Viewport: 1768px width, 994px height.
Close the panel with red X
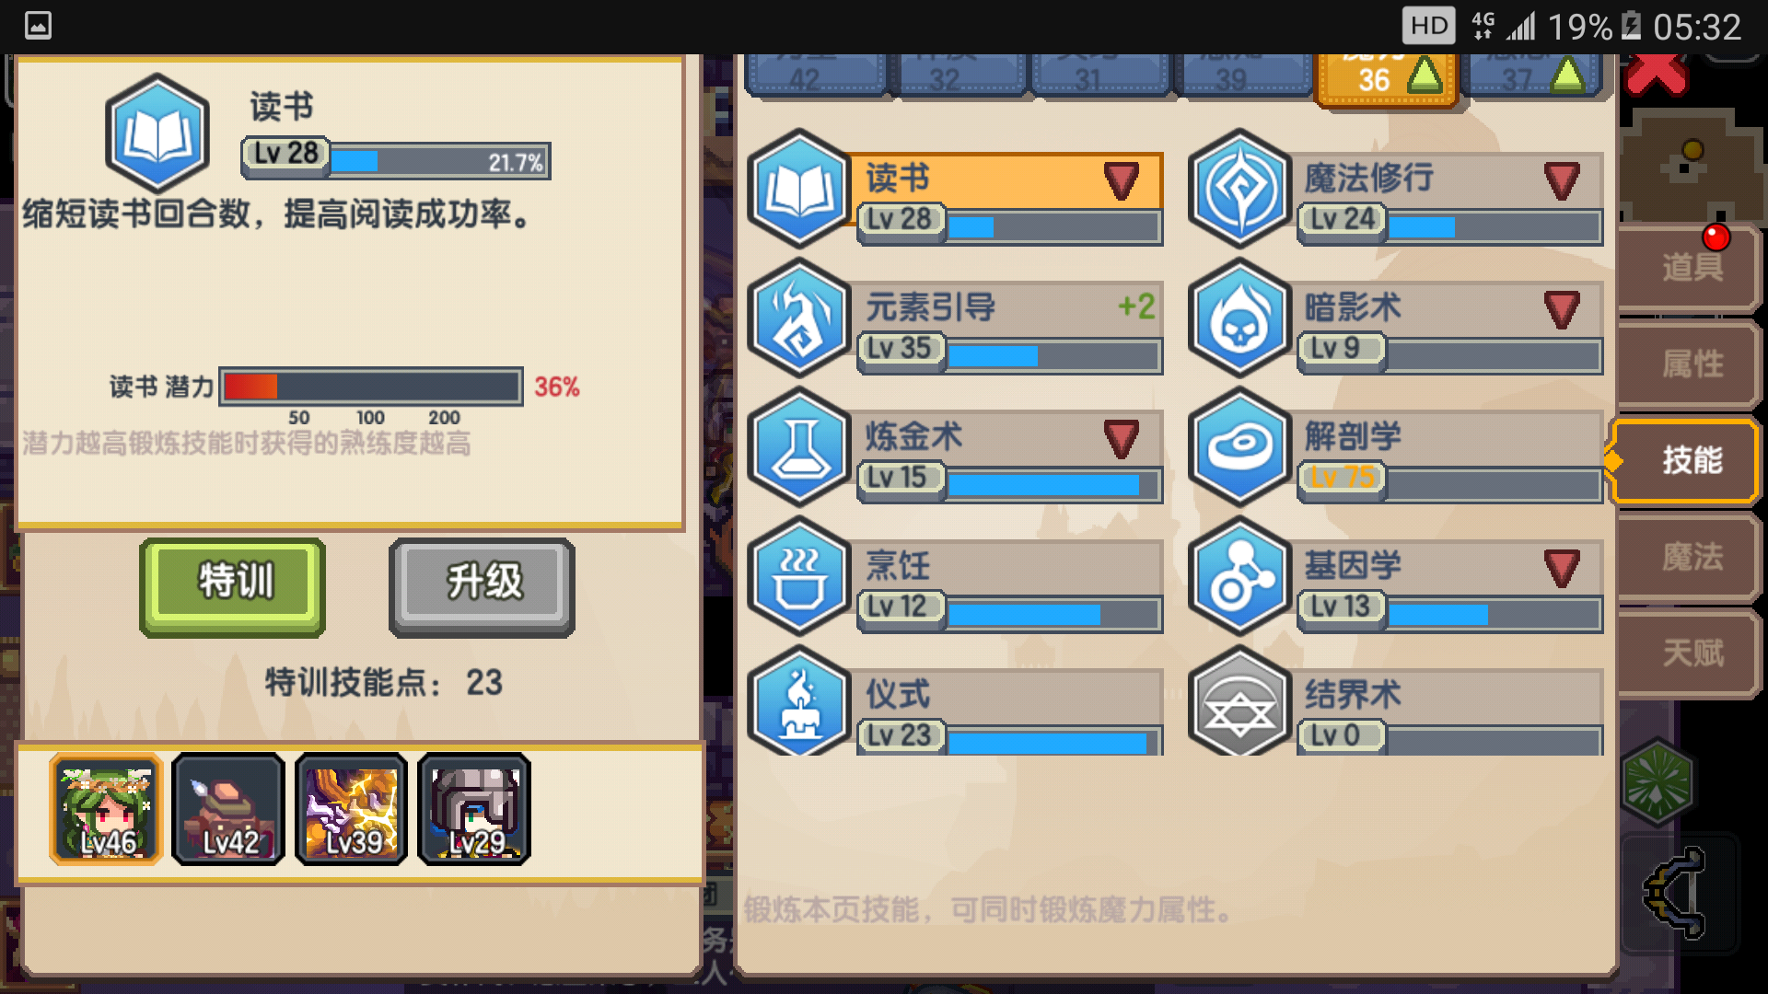pos(1656,74)
